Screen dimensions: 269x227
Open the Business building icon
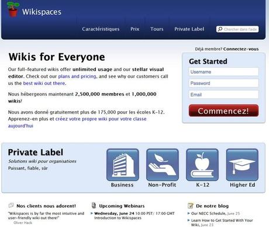123,165
